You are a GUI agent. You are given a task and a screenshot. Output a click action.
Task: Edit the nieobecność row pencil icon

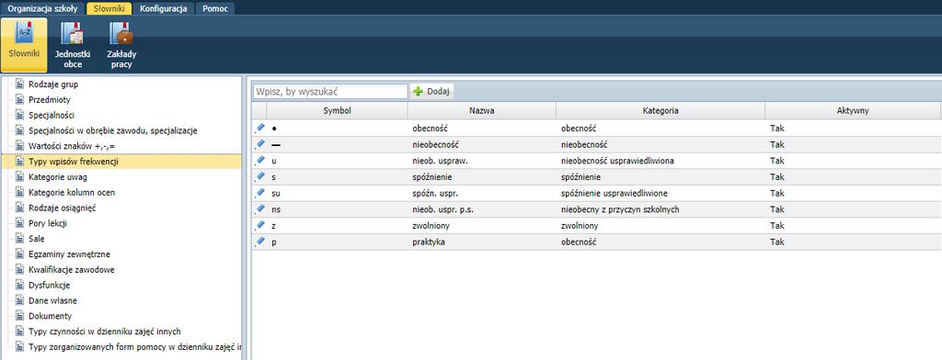[x=260, y=144]
